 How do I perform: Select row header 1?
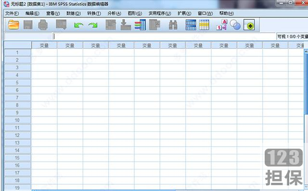(x=17, y=52)
